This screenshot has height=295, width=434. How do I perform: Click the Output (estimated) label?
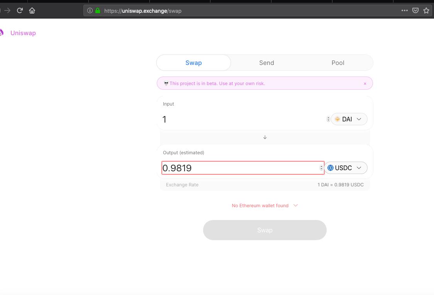[183, 152]
